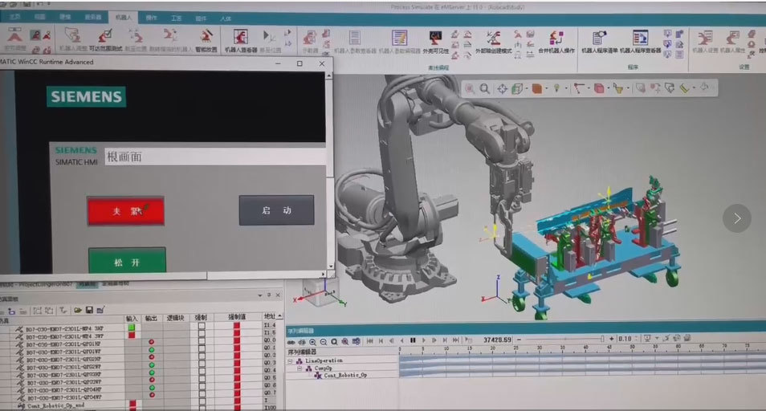The image size is (766, 411).
Task: Pause the simulation playback
Action: pyautogui.click(x=413, y=340)
